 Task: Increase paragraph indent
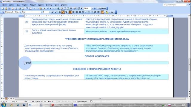pos(98,12)
